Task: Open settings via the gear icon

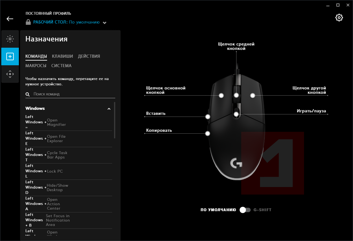Action: [x=339, y=18]
